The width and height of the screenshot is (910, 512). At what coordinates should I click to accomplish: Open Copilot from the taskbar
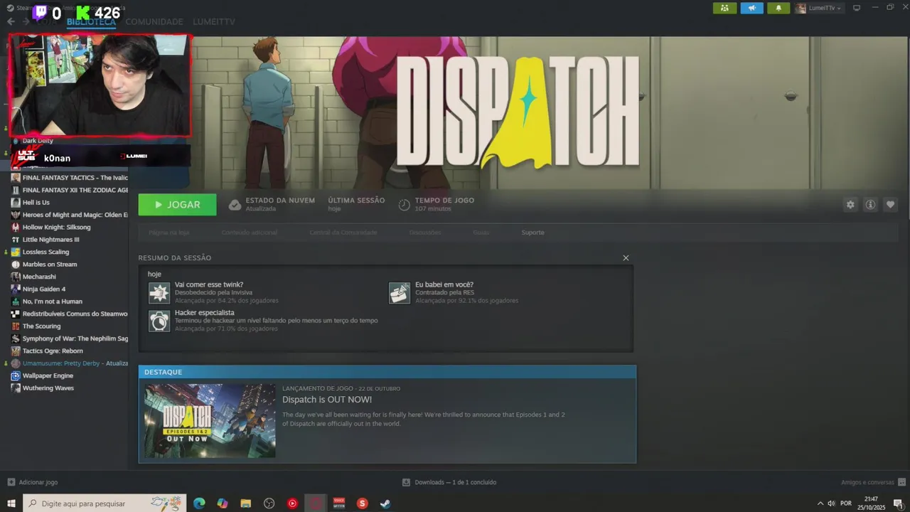(223, 503)
